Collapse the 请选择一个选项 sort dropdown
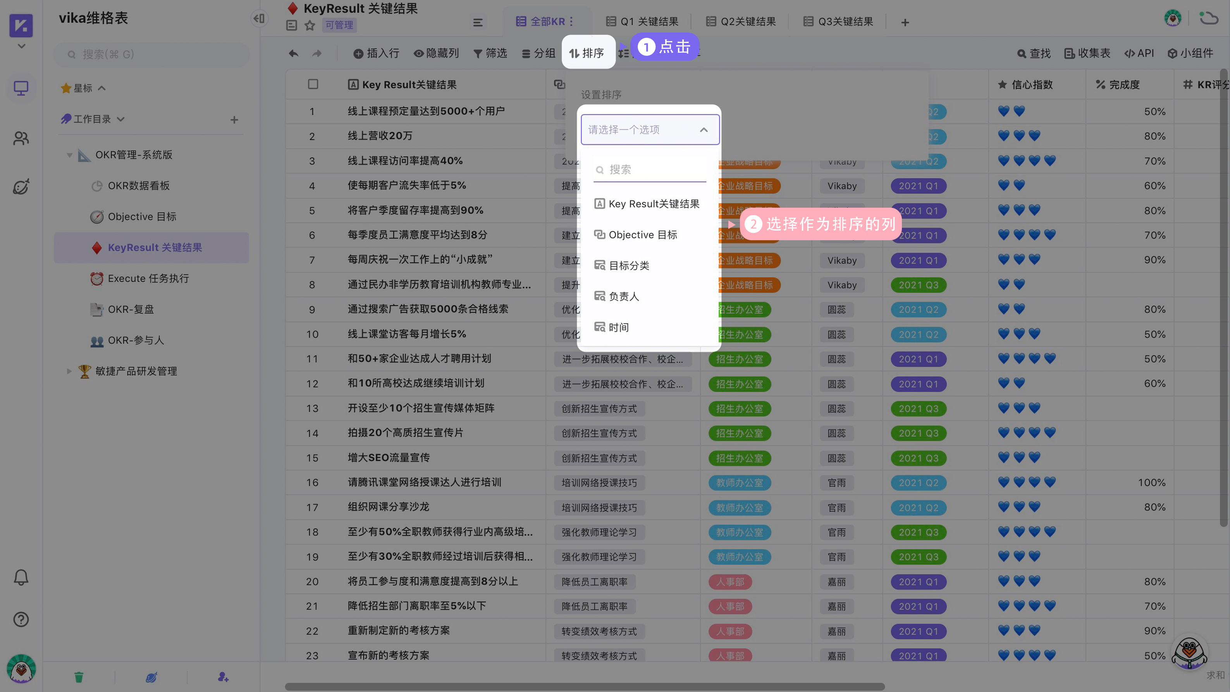The image size is (1230, 692). 704,129
